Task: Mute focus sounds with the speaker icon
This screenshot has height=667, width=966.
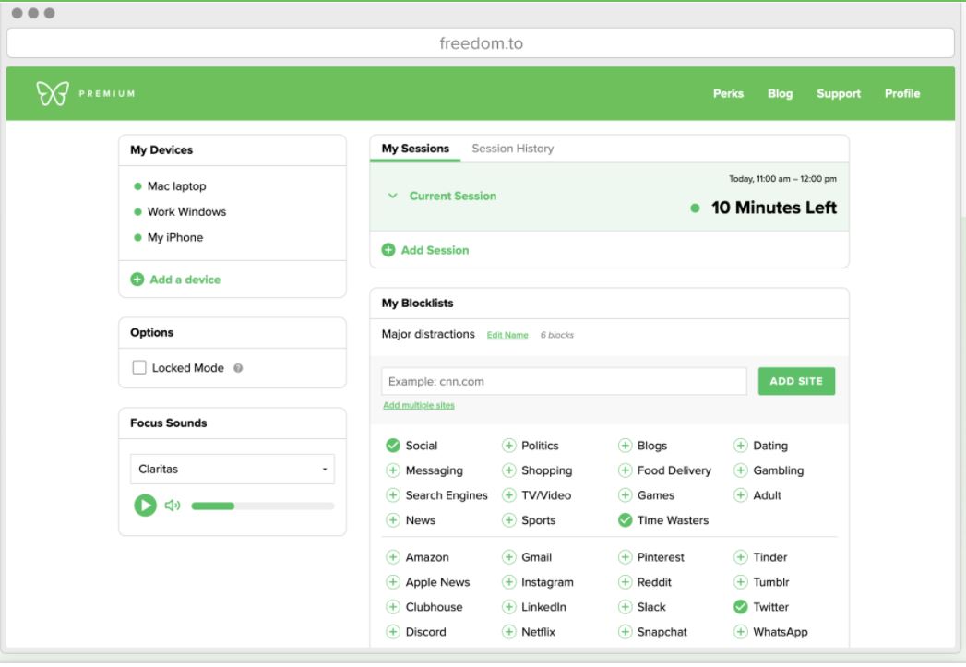Action: pos(173,506)
